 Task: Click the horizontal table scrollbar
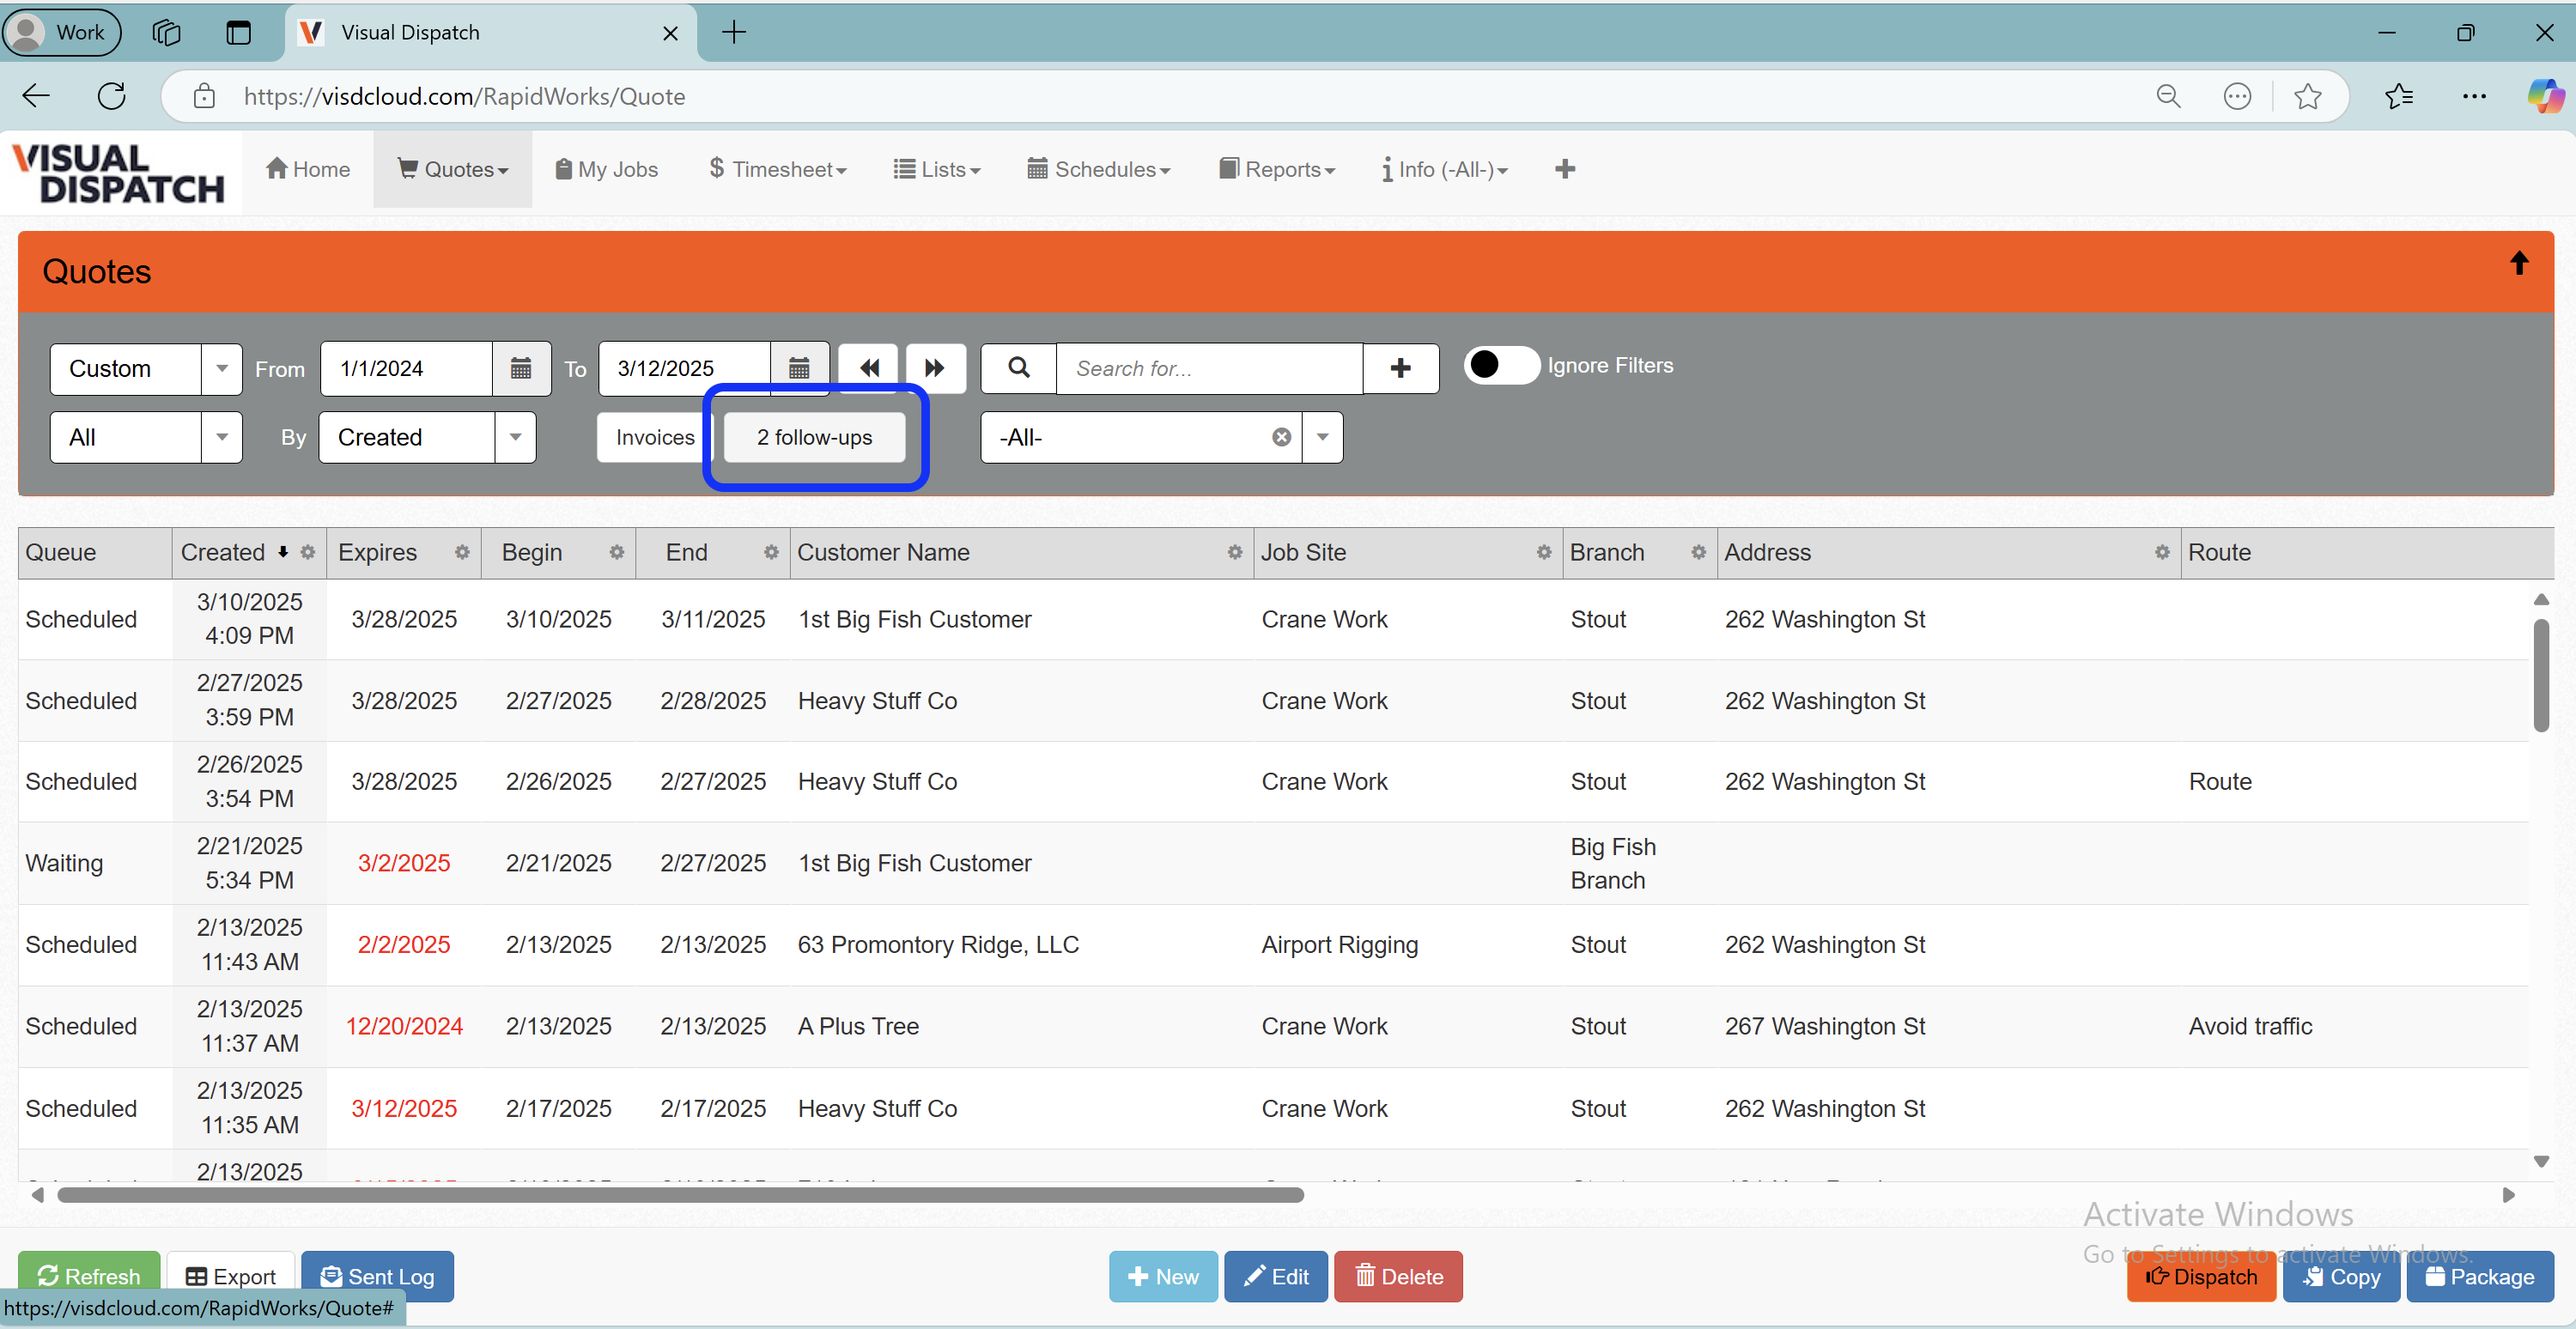point(680,1195)
